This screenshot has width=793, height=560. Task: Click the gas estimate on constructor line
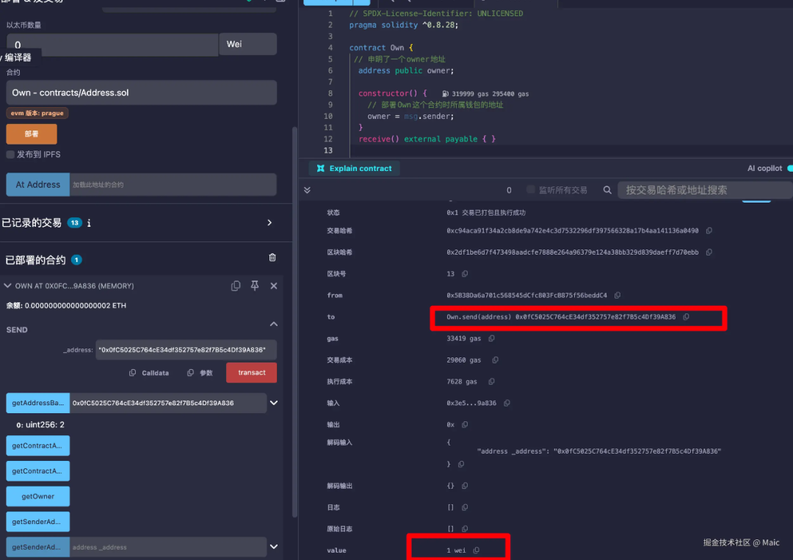click(485, 93)
